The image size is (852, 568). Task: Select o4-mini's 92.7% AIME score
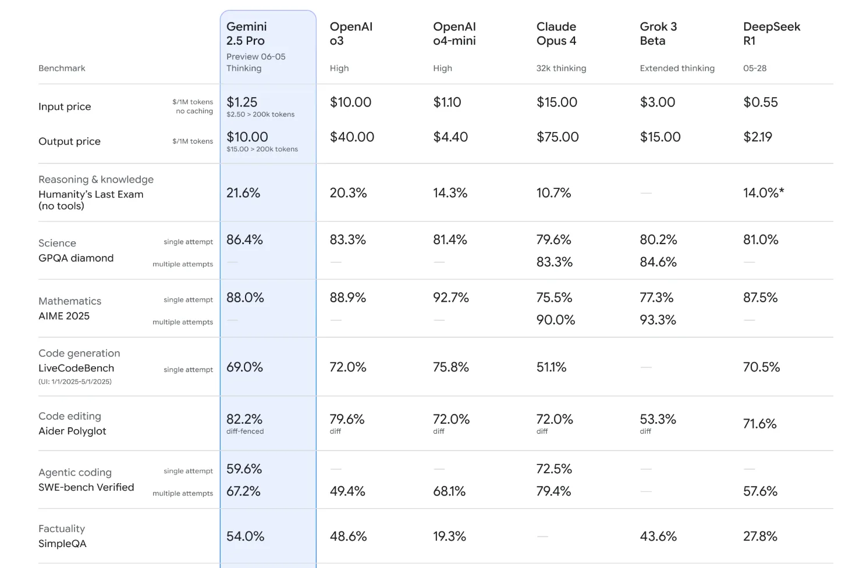pos(451,298)
